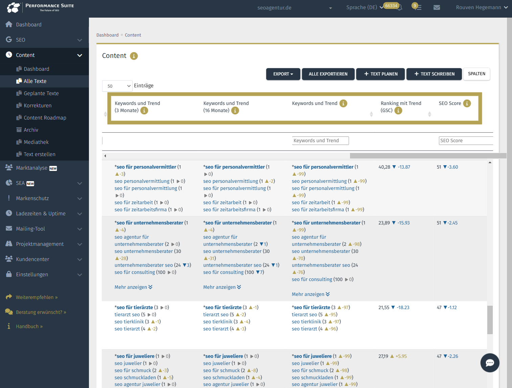Open the Archiv section icon
Viewport: 512px width, 388px height.
20,130
